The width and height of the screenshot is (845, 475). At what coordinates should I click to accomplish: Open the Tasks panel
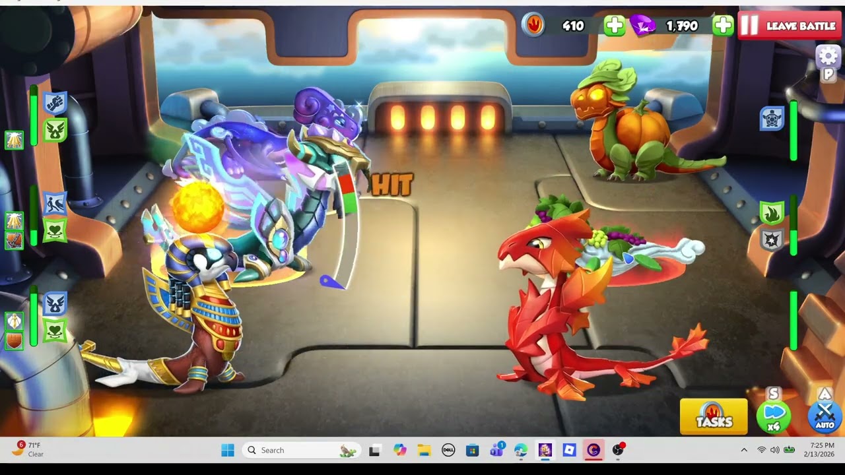714,417
